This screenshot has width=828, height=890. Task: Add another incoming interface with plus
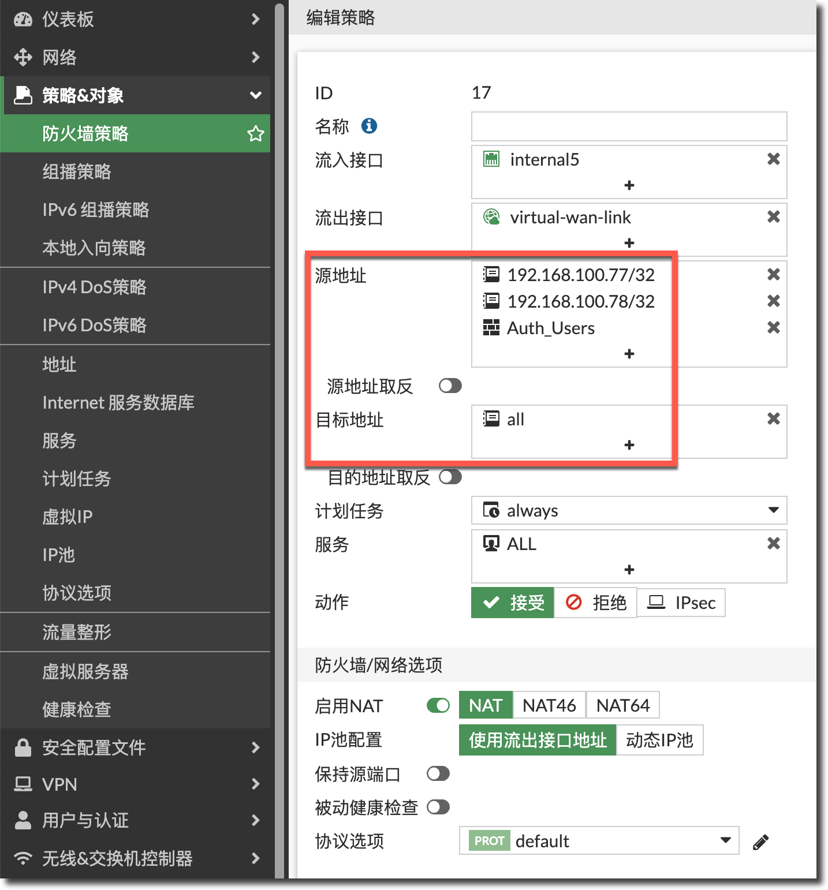point(629,185)
